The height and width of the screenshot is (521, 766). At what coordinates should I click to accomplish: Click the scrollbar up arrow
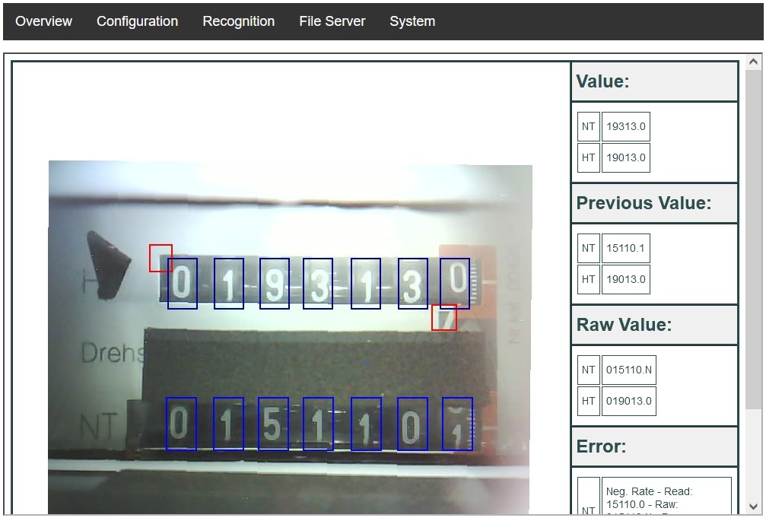click(754, 62)
